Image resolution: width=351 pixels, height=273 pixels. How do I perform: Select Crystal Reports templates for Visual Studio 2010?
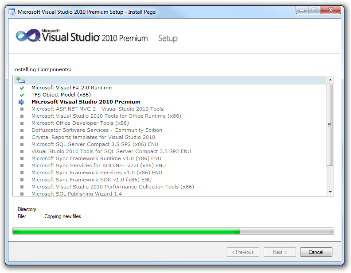click(x=93, y=138)
